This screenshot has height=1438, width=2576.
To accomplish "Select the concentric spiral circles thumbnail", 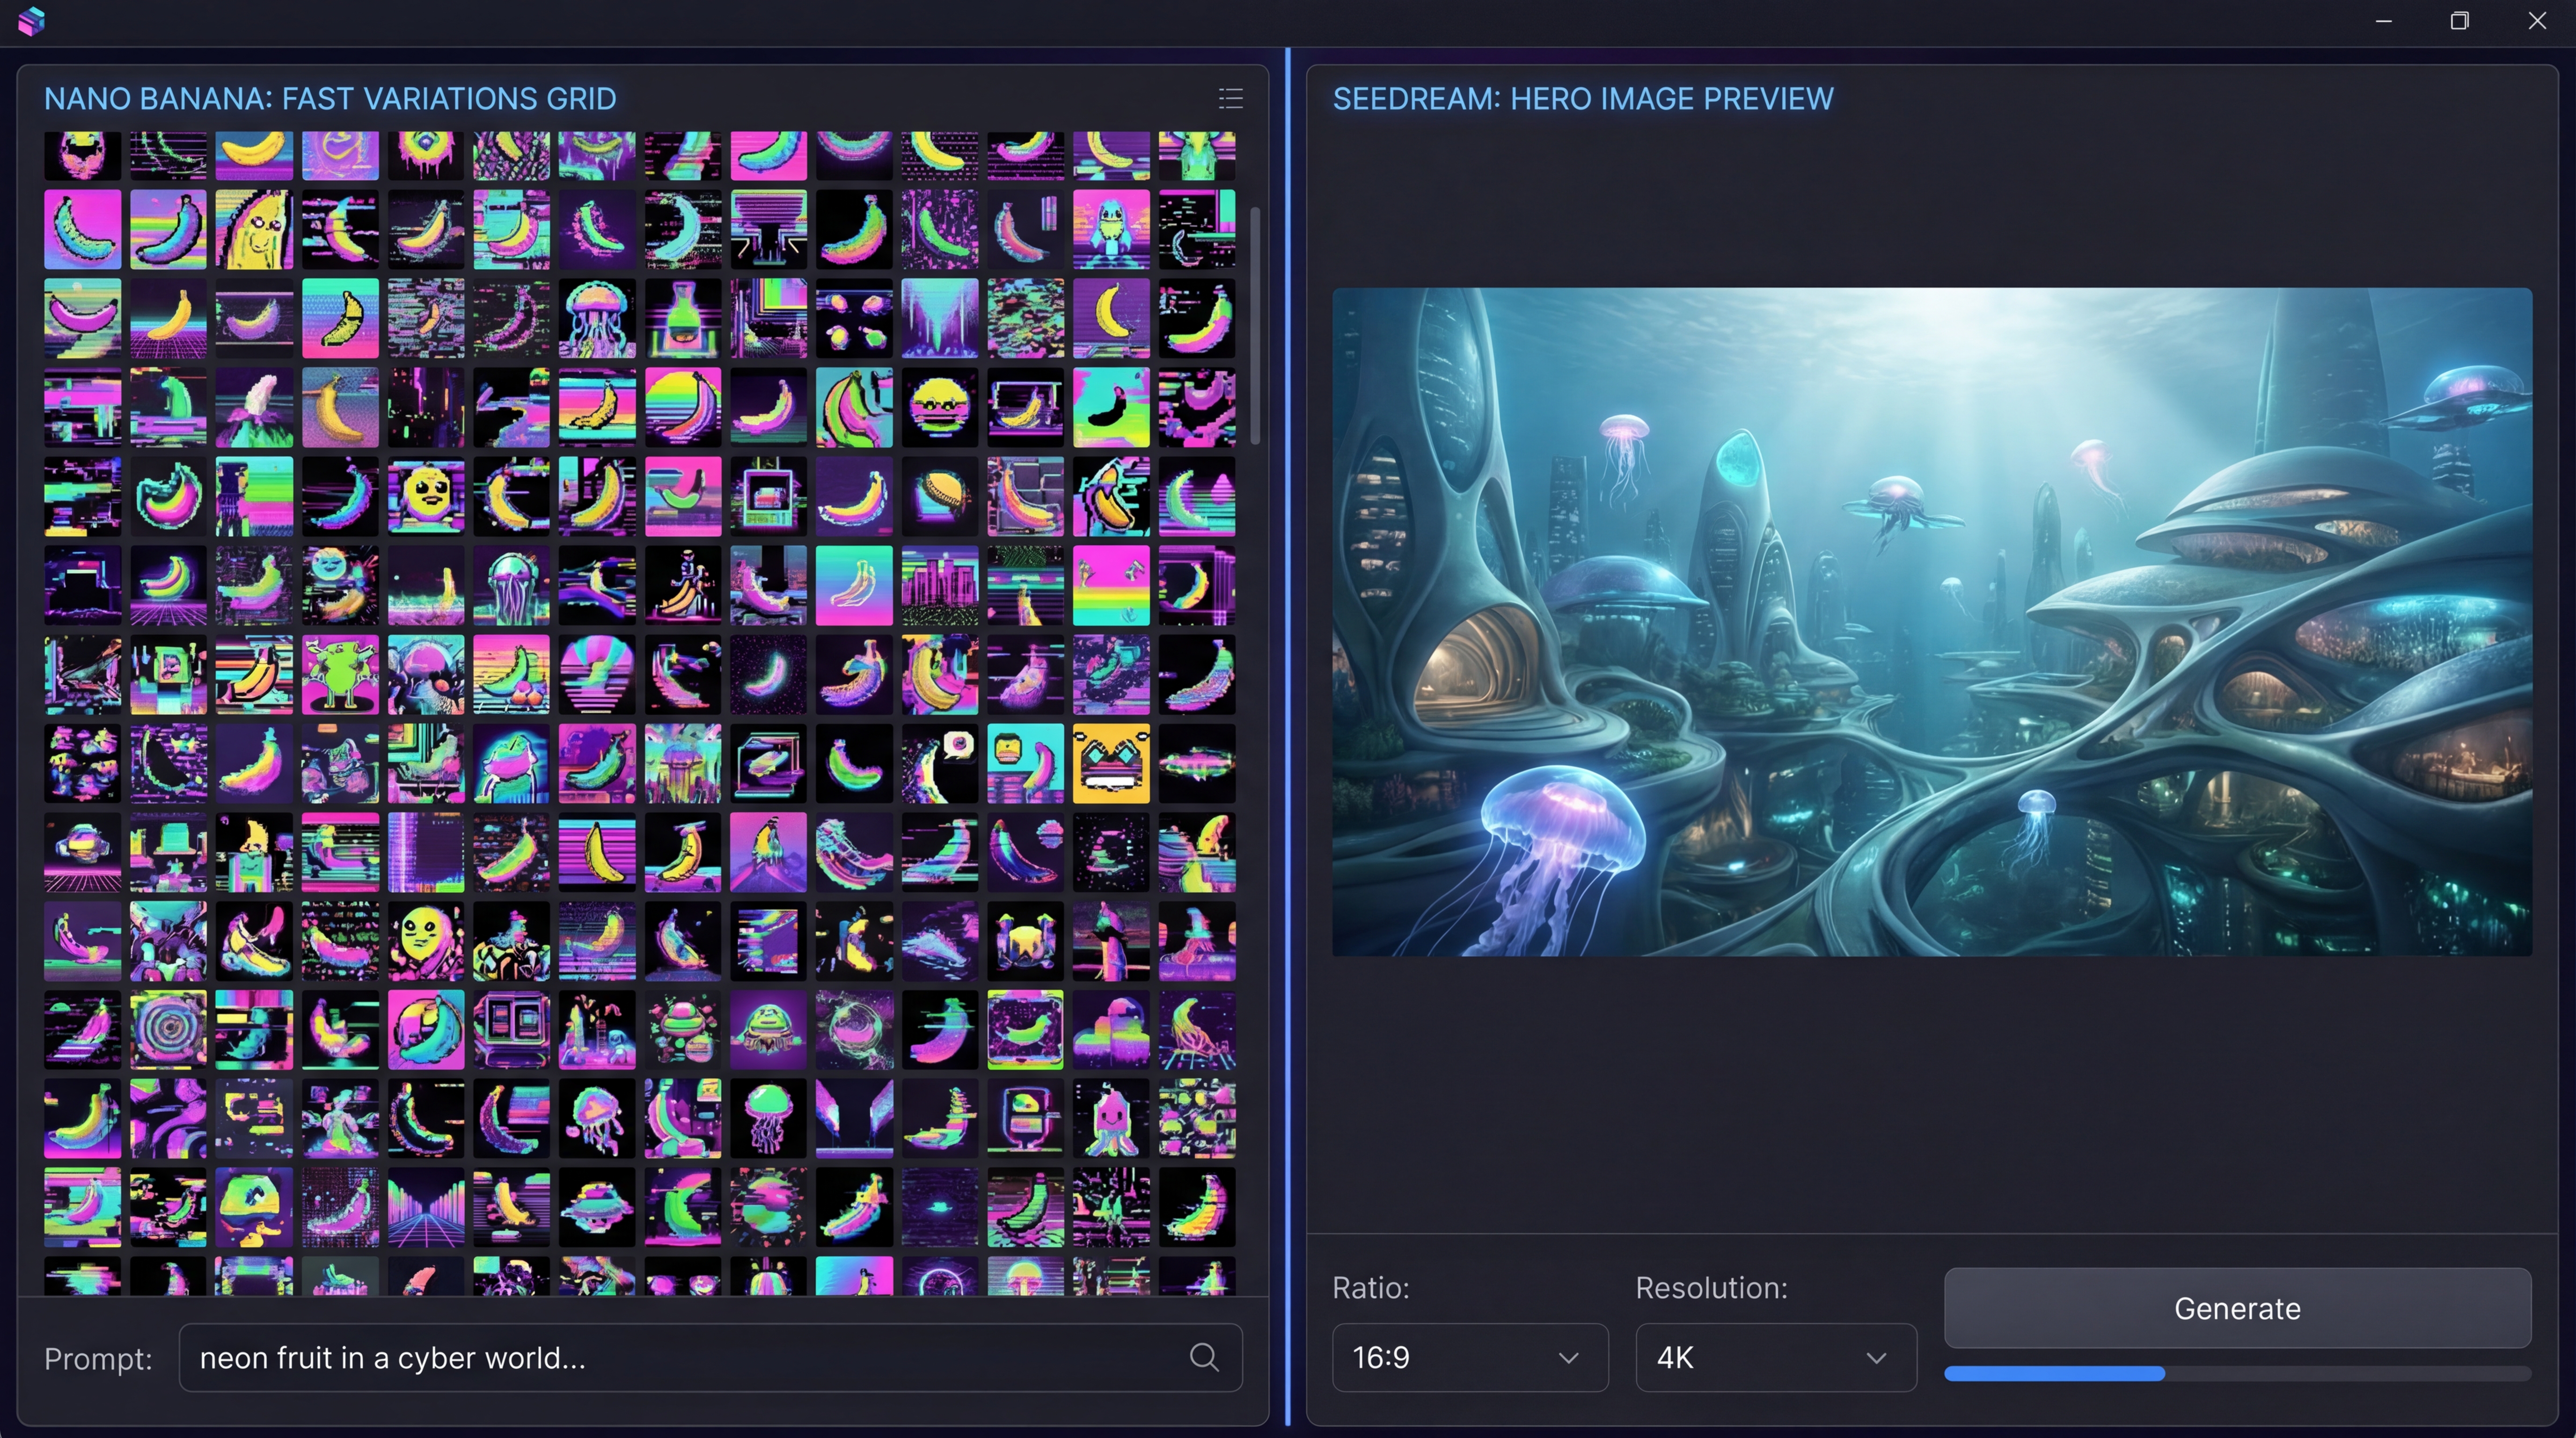I will pyautogui.click(x=168, y=1030).
